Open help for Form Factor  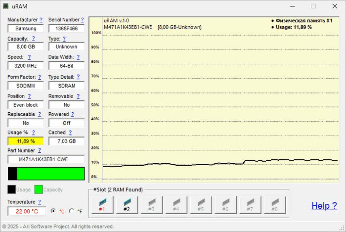coord(40,77)
